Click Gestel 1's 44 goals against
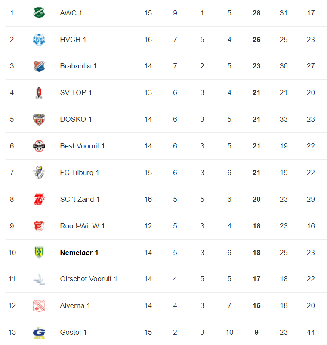 pos(311,332)
